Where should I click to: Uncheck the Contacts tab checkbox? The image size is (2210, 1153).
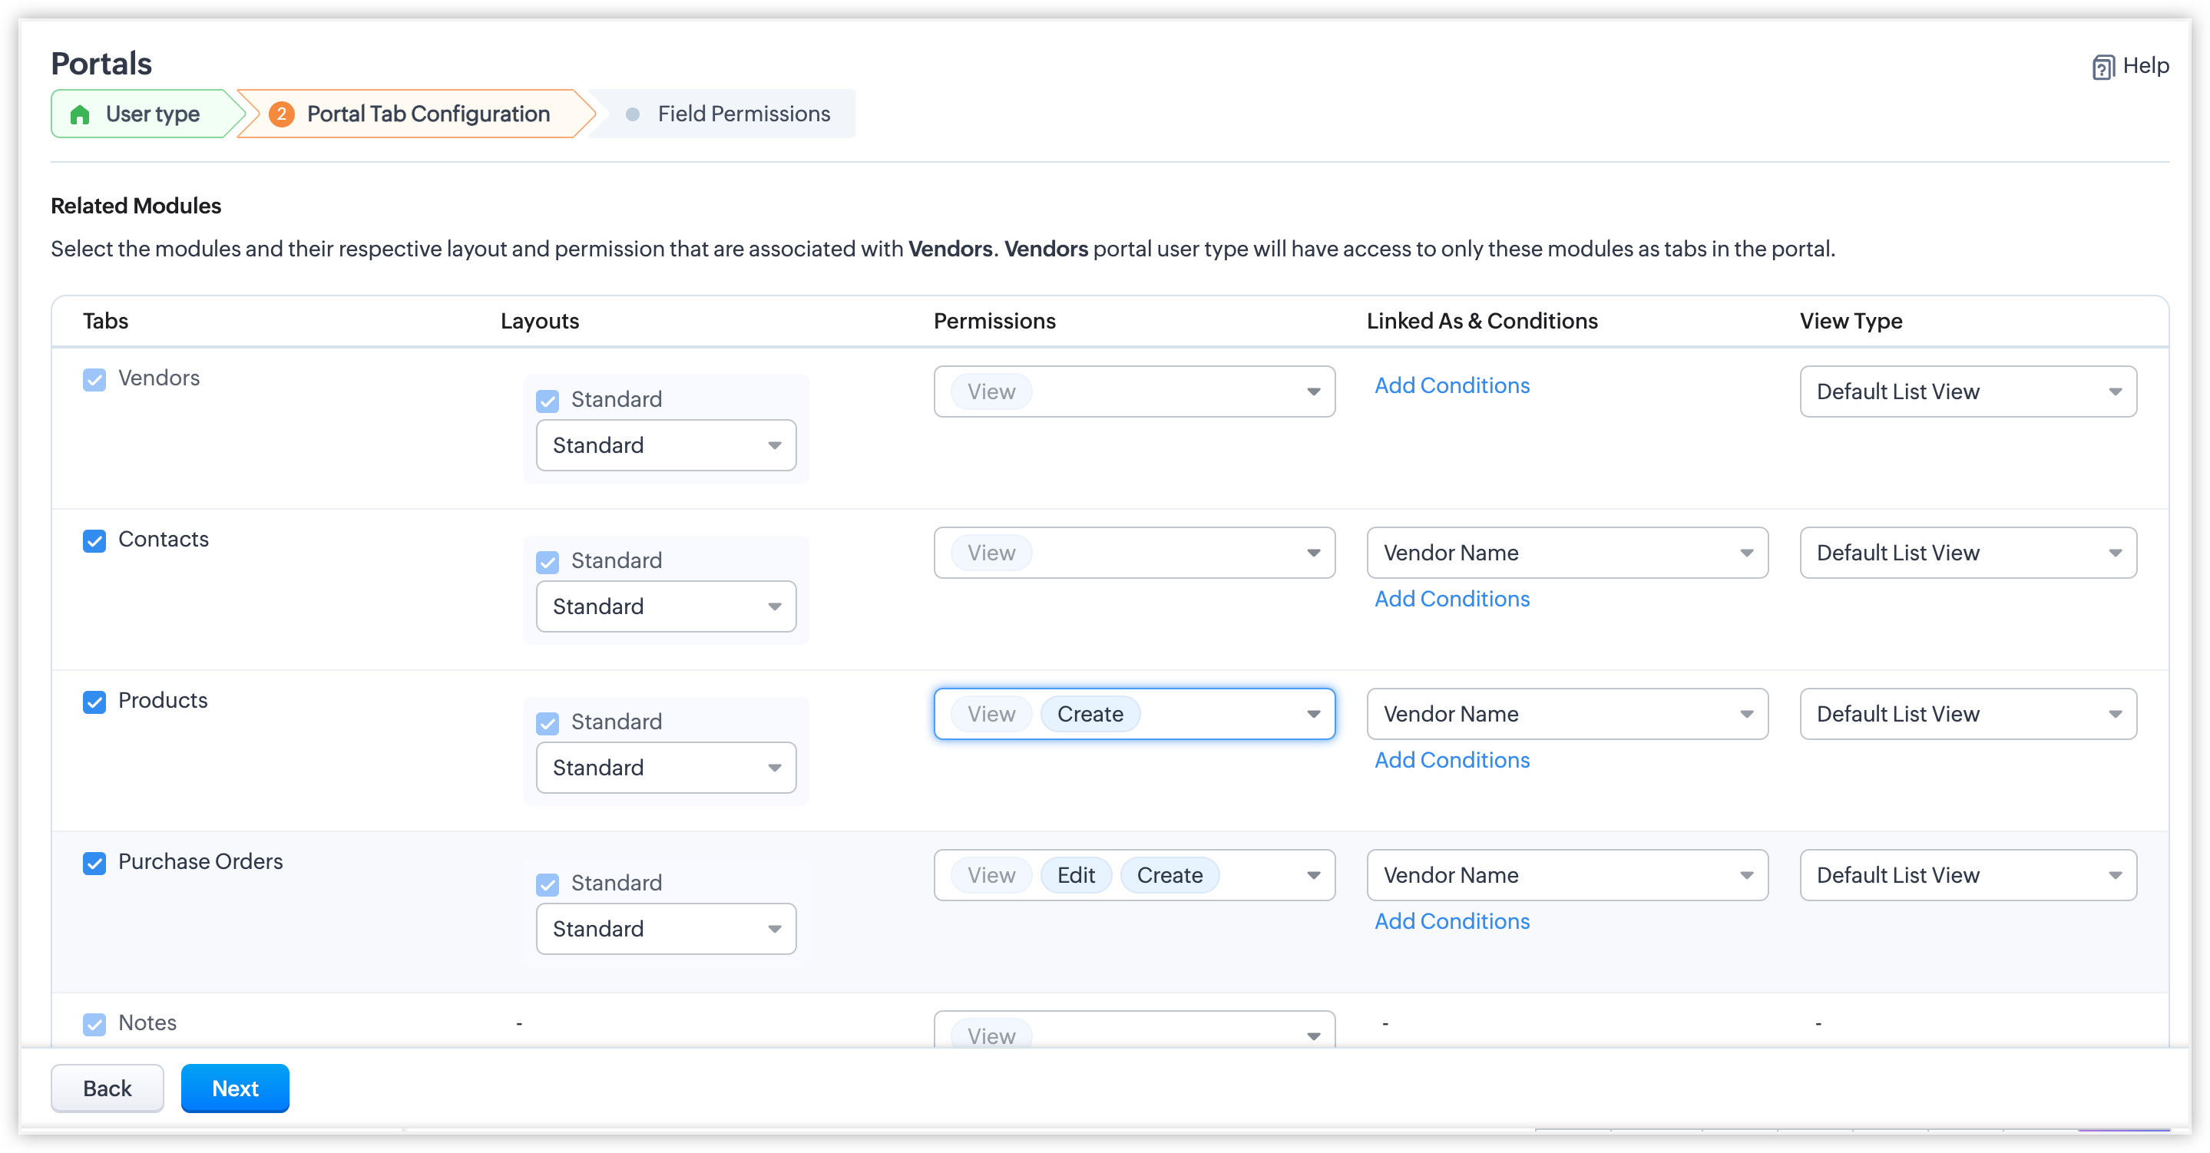[x=94, y=540]
